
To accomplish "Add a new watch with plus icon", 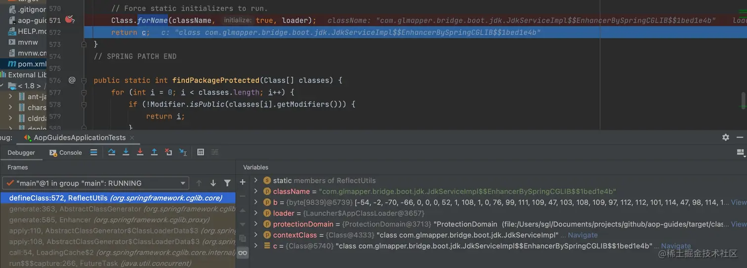I will pyautogui.click(x=243, y=182).
